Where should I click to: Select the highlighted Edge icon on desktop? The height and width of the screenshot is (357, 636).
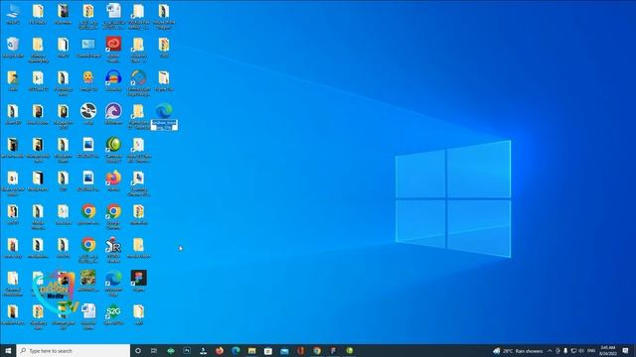tap(164, 116)
